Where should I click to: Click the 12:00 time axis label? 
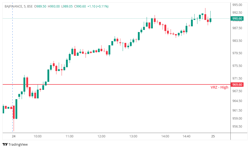coord(101,136)
